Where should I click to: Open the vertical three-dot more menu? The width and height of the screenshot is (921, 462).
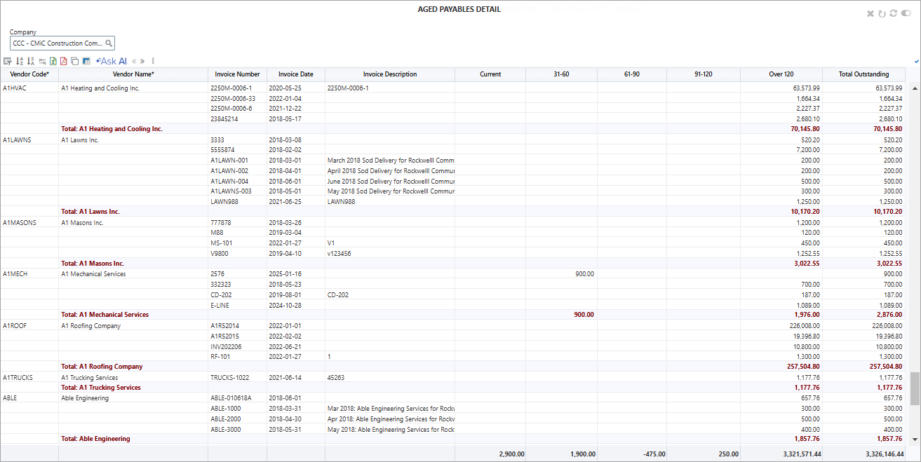[153, 61]
